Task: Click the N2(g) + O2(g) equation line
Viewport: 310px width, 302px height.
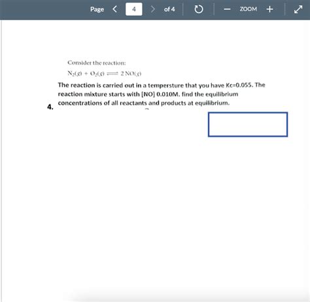Action: click(x=105, y=74)
